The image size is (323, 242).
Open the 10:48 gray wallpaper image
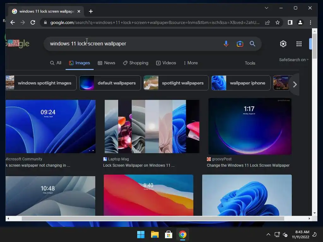pyautogui.click(x=50, y=196)
